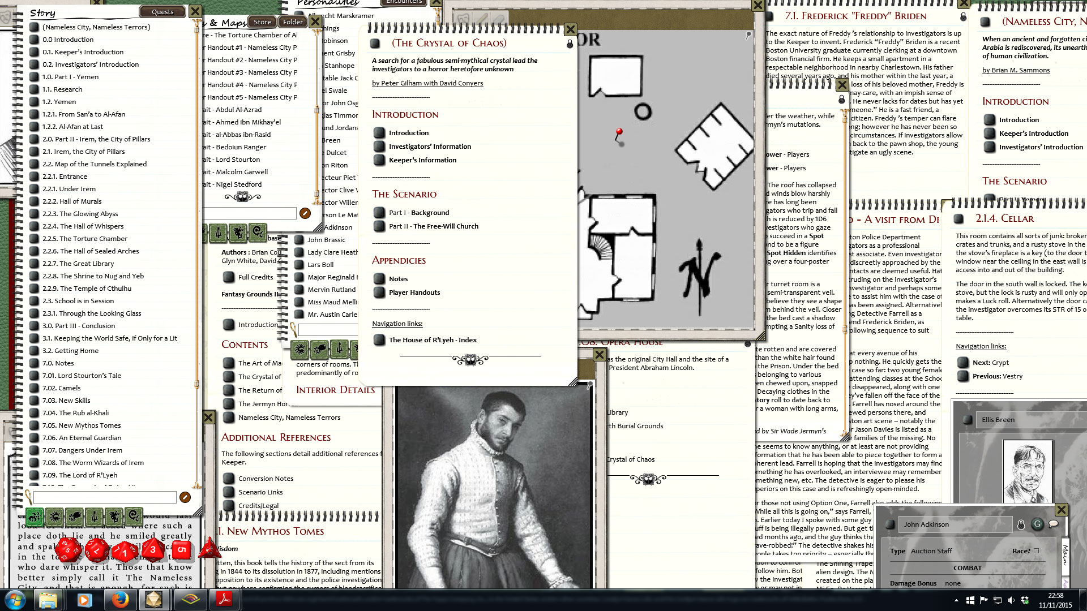Click the red d6 die showing 5
The height and width of the screenshot is (611, 1087).
181,549
